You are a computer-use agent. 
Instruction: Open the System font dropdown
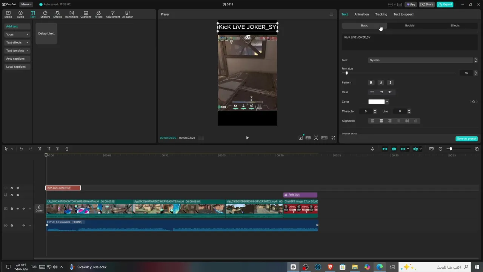click(x=421, y=60)
